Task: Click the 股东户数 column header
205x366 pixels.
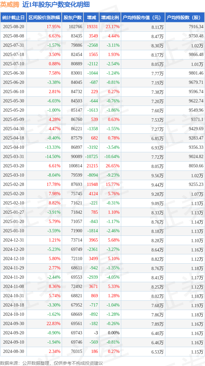Action: [x=73, y=18]
